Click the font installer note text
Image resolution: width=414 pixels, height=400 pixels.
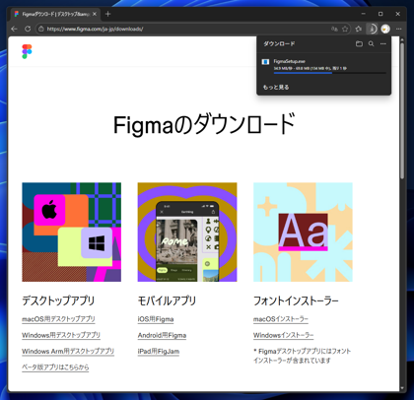(302, 356)
